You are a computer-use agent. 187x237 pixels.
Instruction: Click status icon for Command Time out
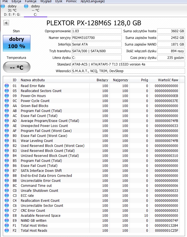[x=7, y=185]
